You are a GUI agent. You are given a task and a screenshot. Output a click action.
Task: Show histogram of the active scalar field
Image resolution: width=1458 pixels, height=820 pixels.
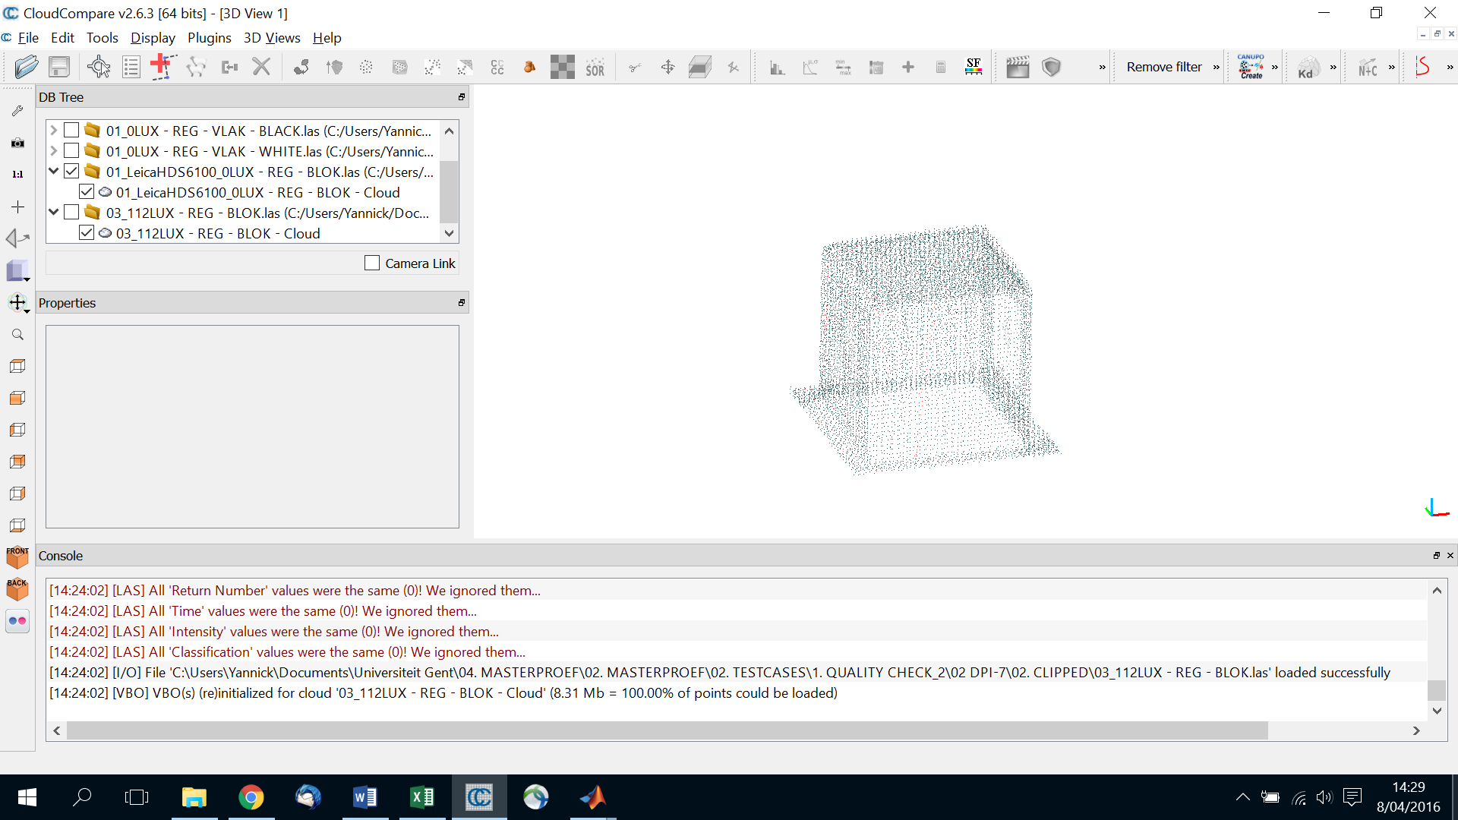[777, 67]
